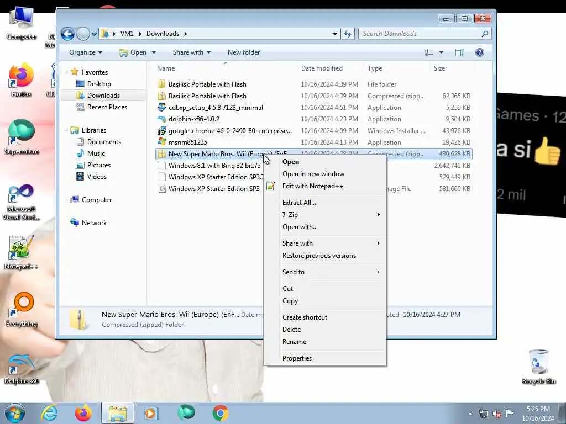The width and height of the screenshot is (566, 424).
Task: Select Music library in sidebar
Action: pos(96,153)
